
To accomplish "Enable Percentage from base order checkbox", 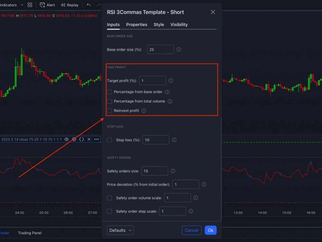I will pos(109,92).
